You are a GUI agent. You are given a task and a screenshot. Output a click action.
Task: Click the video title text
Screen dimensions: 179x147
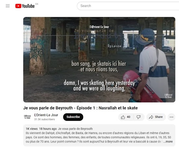(80, 108)
